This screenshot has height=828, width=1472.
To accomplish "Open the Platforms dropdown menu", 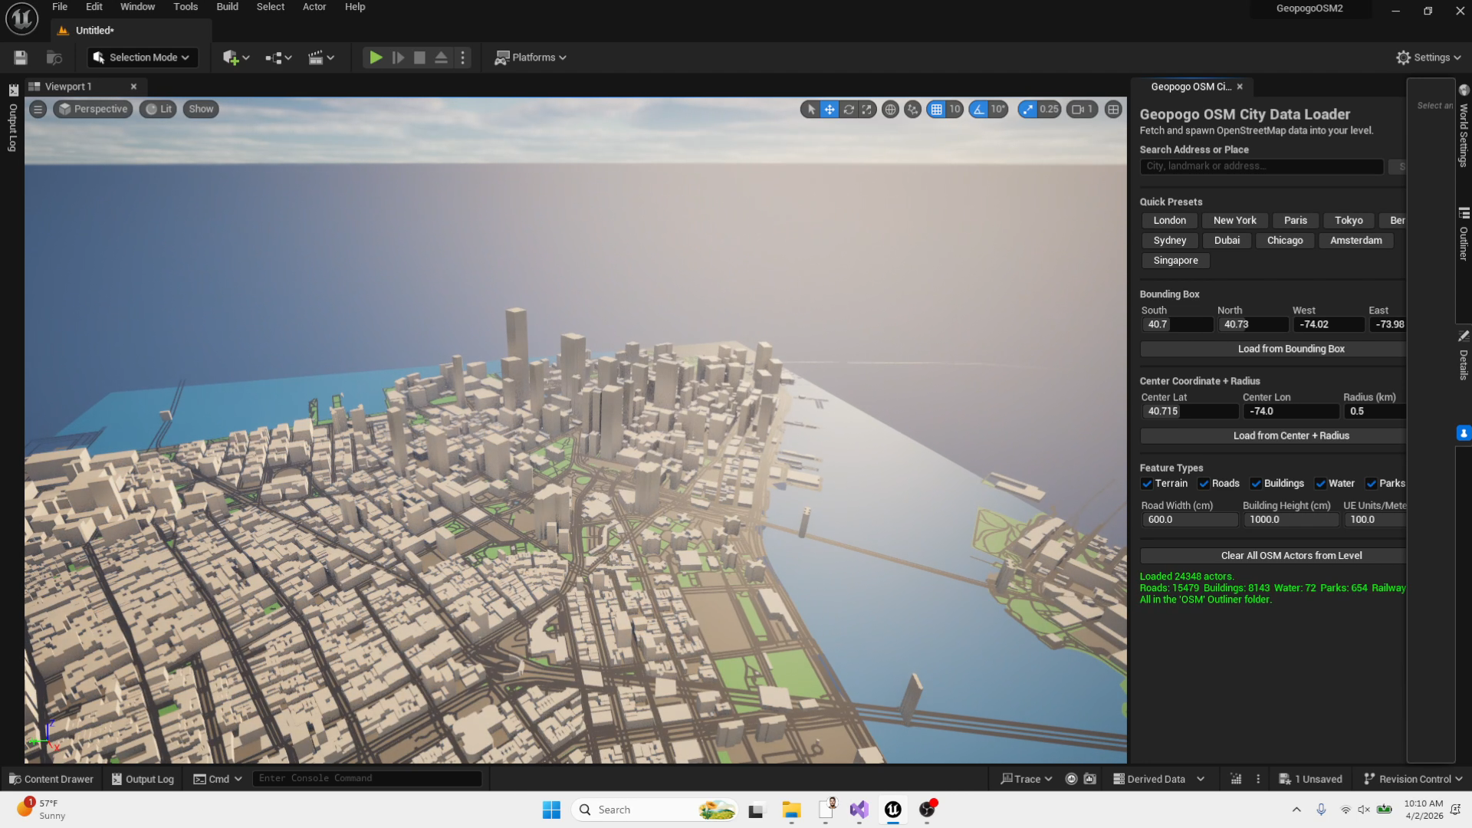I will click(531, 58).
